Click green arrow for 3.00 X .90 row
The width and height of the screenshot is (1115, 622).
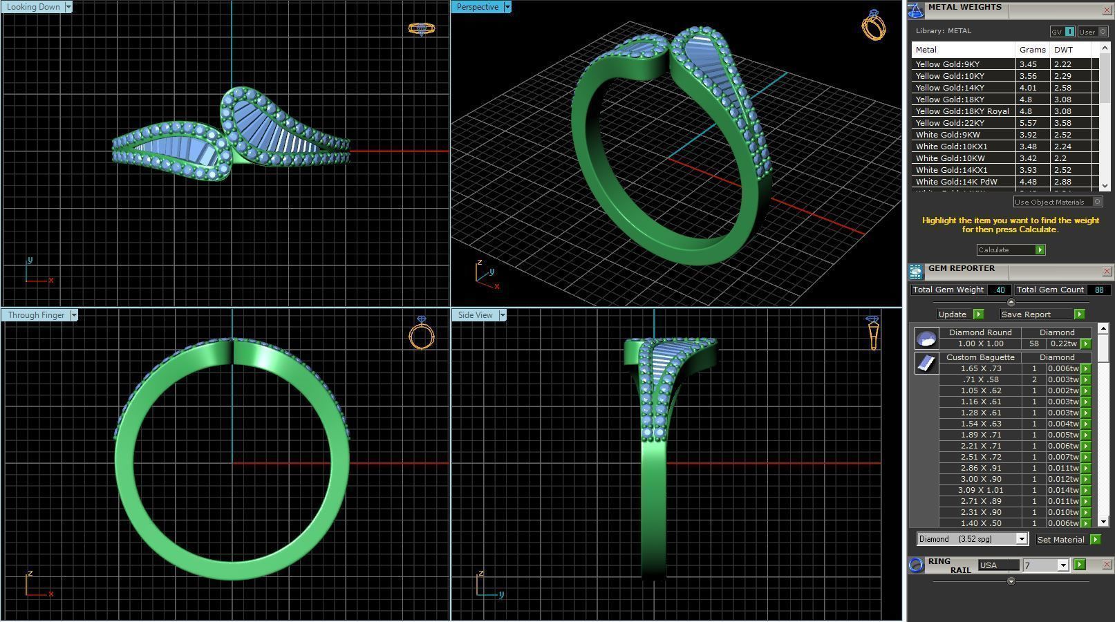point(1086,479)
